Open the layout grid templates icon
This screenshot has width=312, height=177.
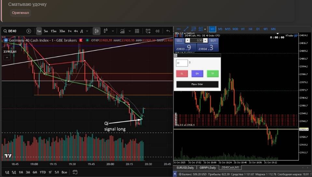(137, 31)
